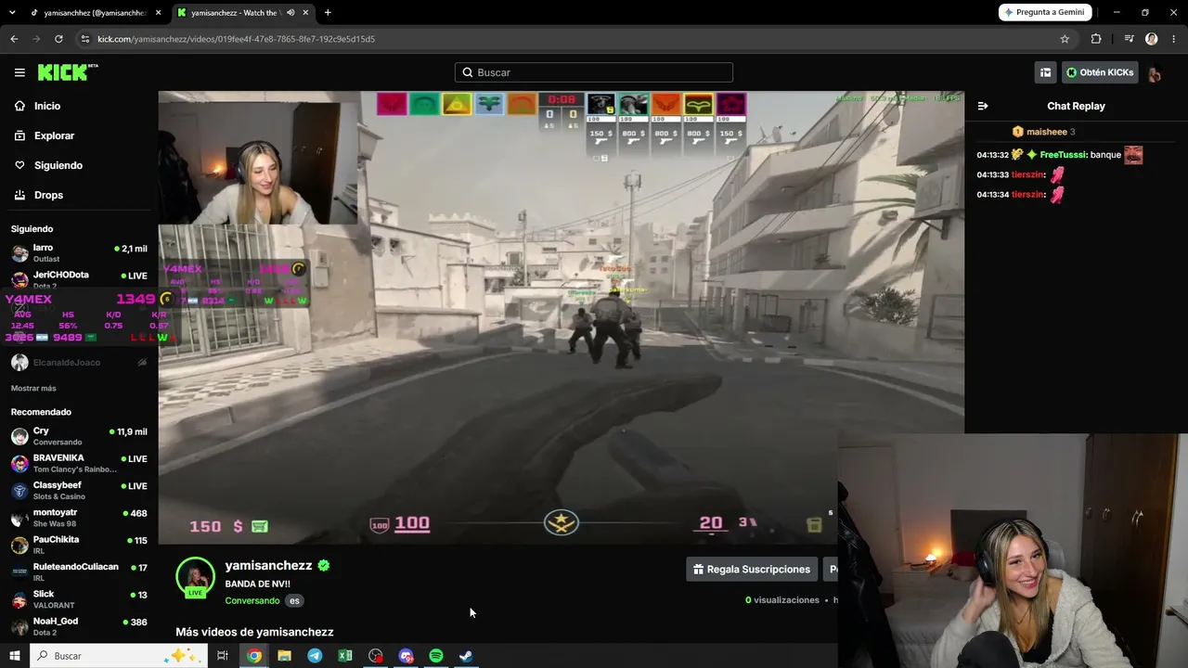Close the yamisanchhez TikTok tab
Screen dimensions: 1188x668
point(158,13)
